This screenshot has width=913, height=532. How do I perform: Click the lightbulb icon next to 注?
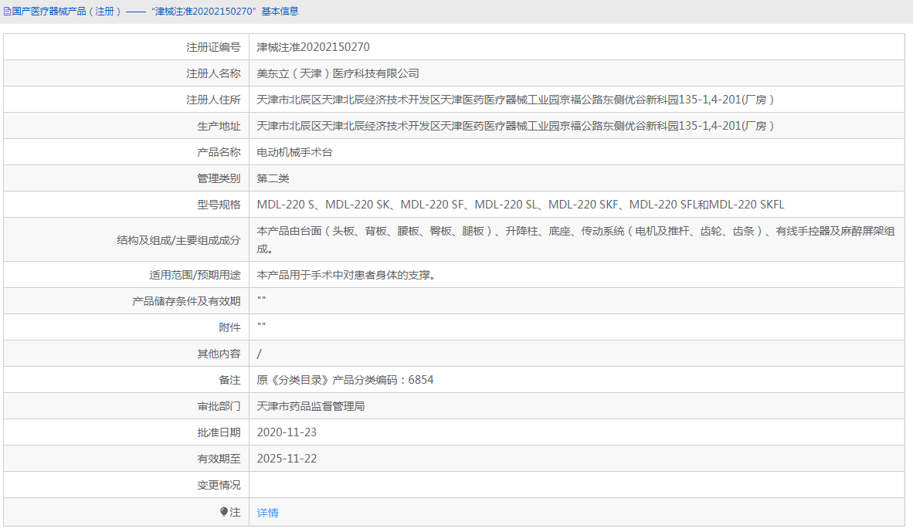(224, 512)
